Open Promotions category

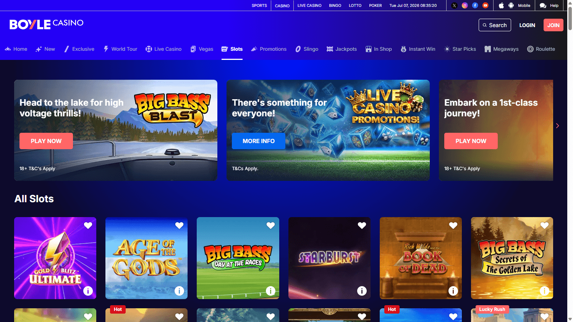tap(269, 49)
